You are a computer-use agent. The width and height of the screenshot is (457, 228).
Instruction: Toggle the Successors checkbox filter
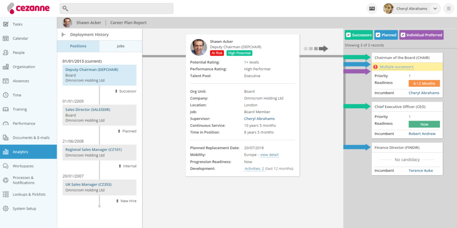pyautogui.click(x=348, y=35)
